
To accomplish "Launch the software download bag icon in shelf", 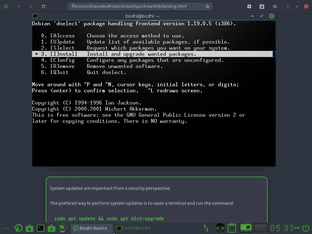I will (30, 228).
